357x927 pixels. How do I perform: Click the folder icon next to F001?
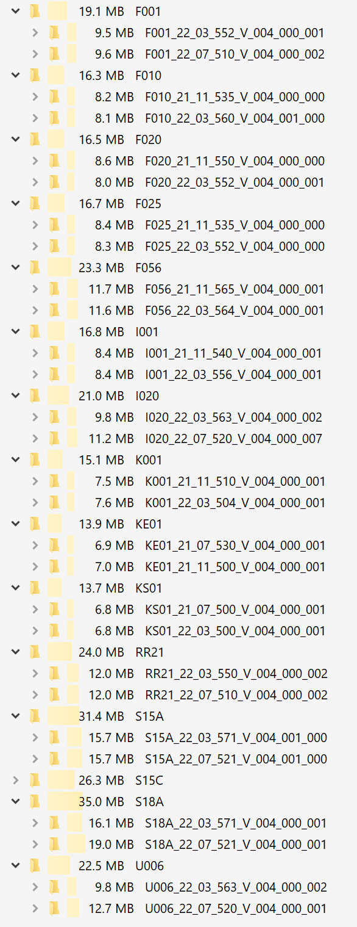pyautogui.click(x=35, y=11)
